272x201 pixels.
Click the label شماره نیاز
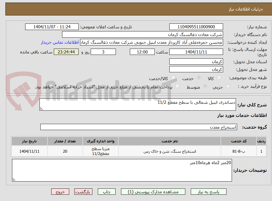point(257,27)
